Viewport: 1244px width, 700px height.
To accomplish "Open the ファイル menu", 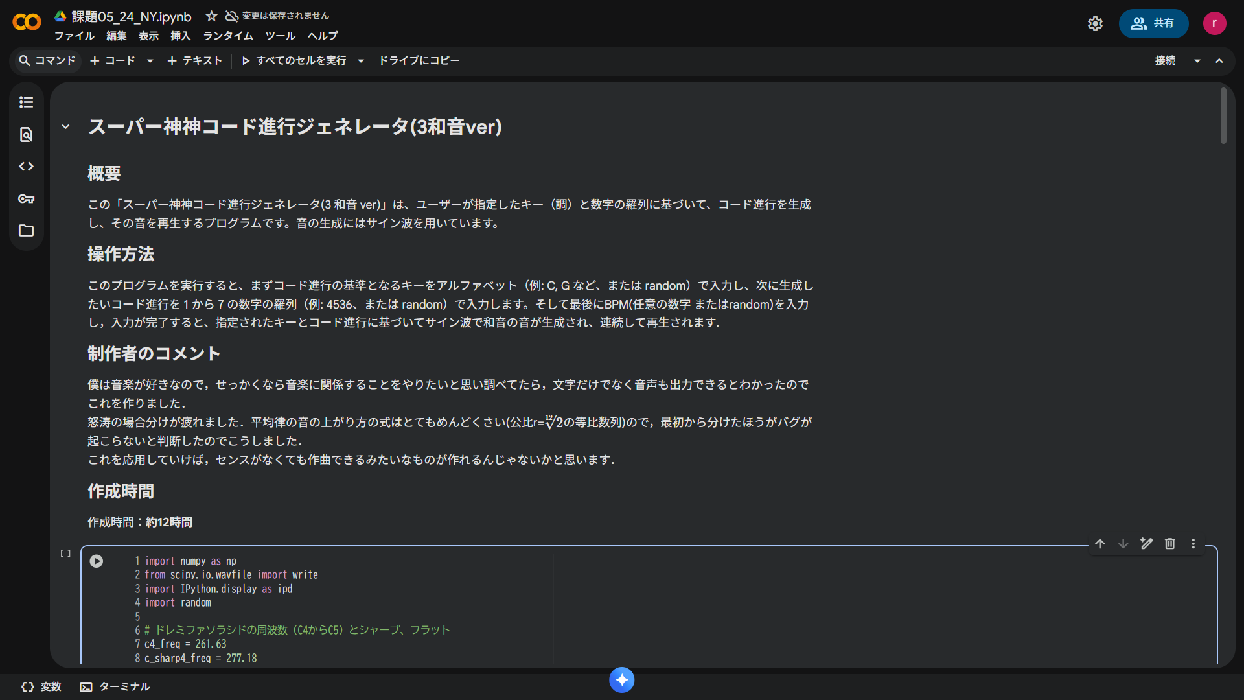I will [x=74, y=36].
